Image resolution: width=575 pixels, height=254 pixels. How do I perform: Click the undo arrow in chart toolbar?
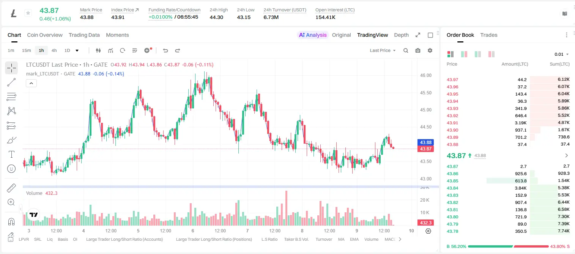(165, 50)
